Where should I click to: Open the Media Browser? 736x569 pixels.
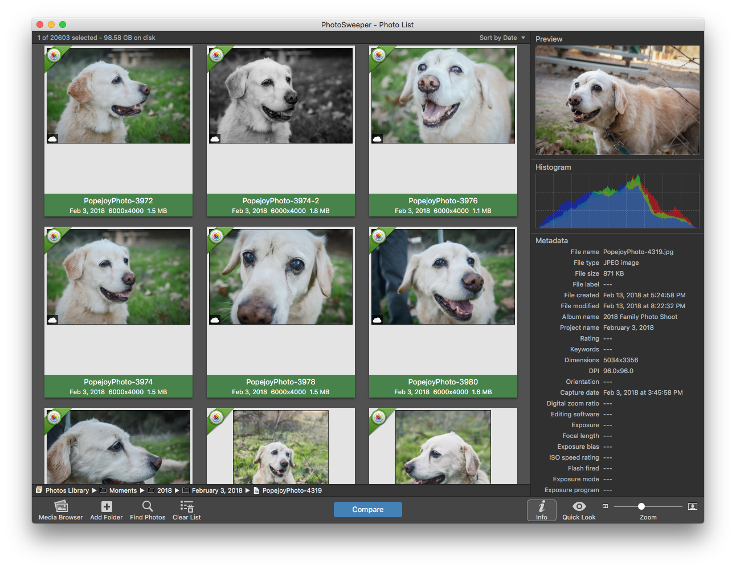pyautogui.click(x=61, y=506)
